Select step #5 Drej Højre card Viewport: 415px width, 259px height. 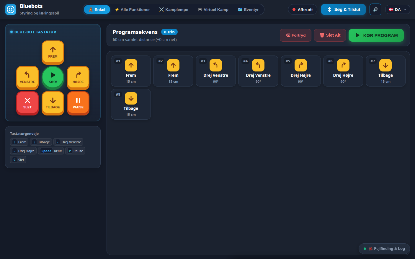301,71
